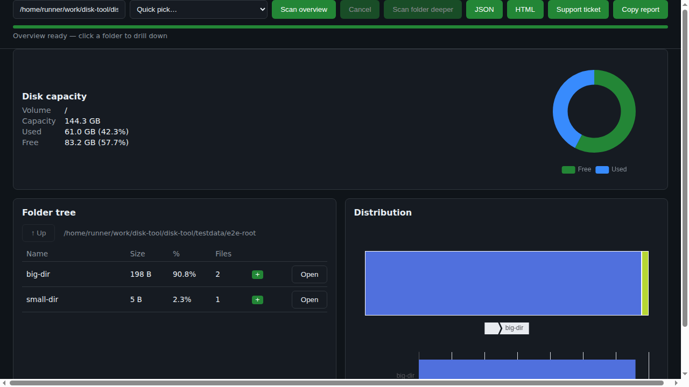Open the big-dir folder
This screenshot has height=387, width=689.
pos(310,274)
